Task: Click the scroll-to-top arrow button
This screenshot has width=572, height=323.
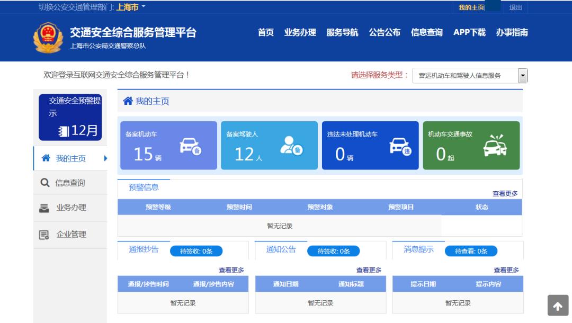Action: [x=557, y=306]
